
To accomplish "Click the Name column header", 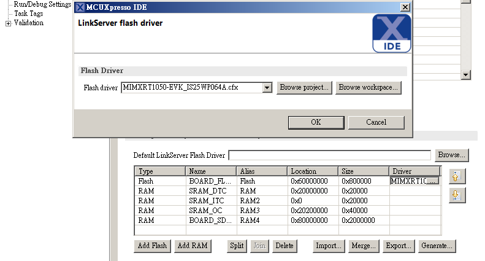I will (211, 171).
